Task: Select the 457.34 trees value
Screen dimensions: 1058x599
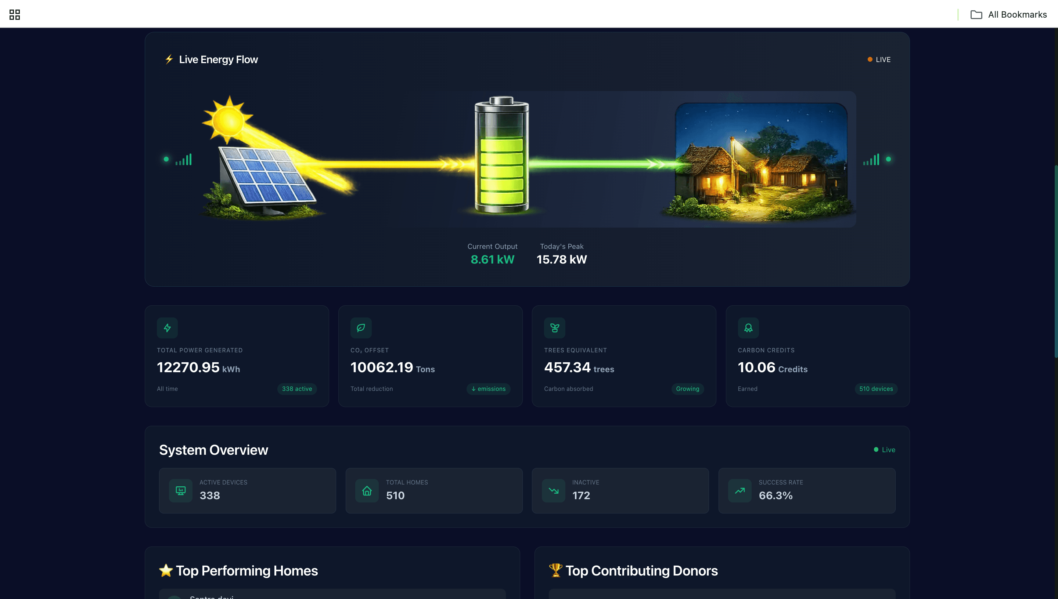Action: pos(579,367)
